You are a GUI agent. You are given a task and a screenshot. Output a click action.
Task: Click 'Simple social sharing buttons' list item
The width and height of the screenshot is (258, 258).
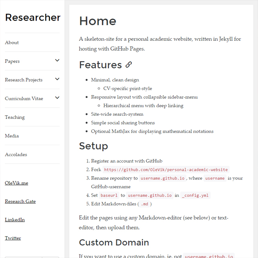click(123, 123)
